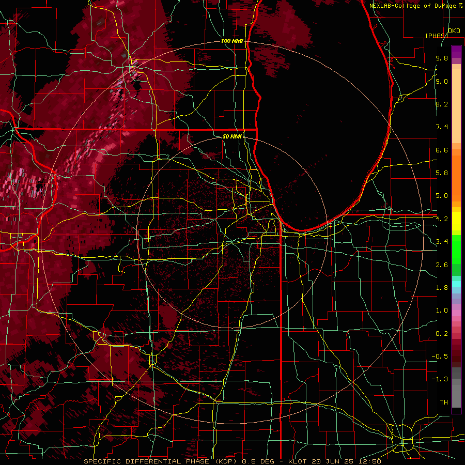
Task: Click the 5.0 scale value
Action: tap(442, 196)
